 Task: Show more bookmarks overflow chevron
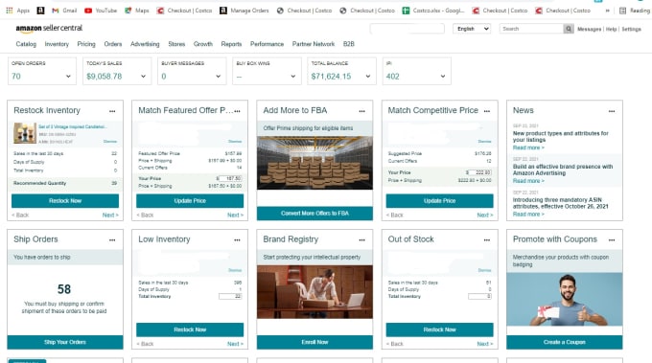point(608,11)
